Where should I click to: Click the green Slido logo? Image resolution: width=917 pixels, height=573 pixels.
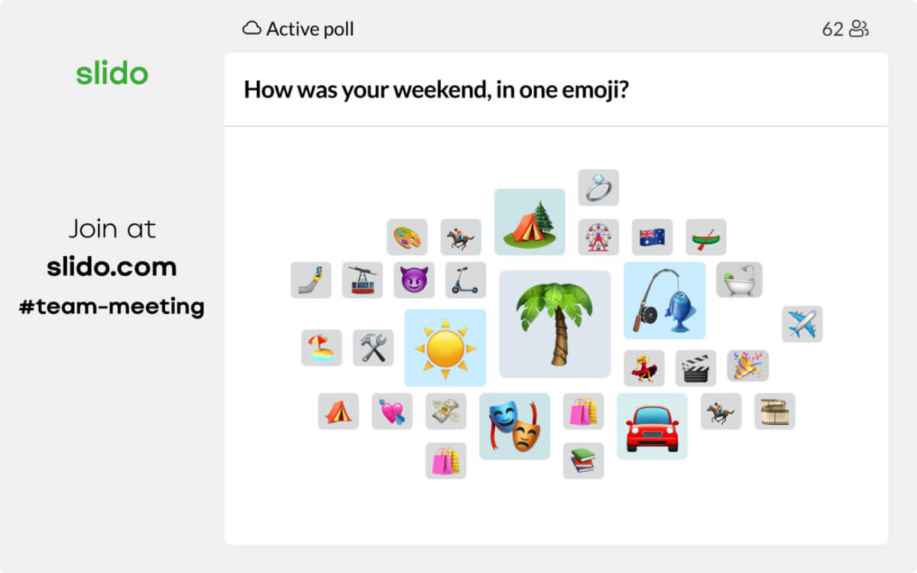click(112, 74)
